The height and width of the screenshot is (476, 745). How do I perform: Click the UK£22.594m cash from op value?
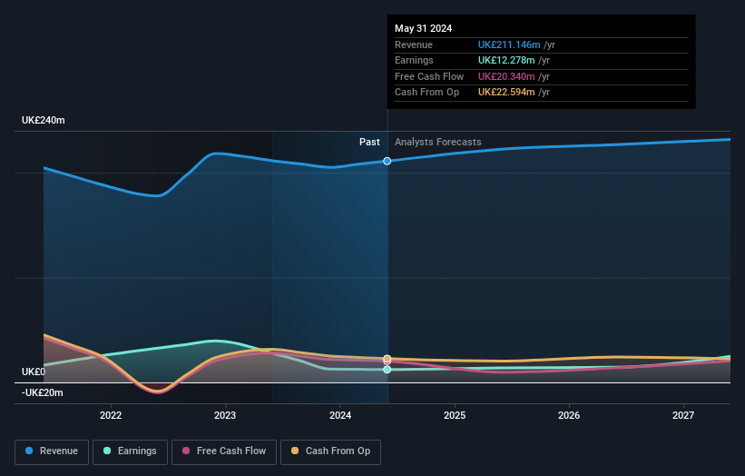tap(506, 93)
